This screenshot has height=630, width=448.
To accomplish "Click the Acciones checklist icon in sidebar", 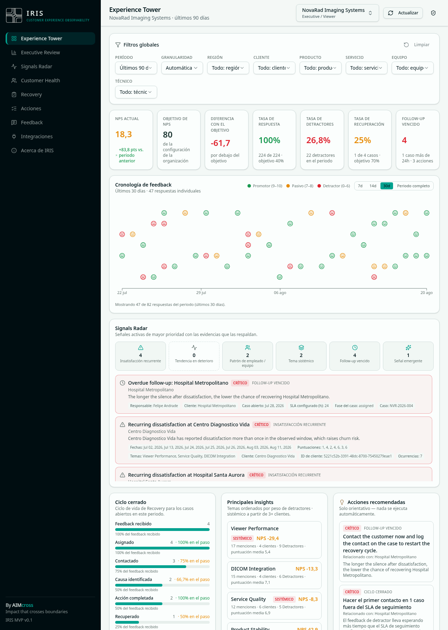I will tap(14, 108).
